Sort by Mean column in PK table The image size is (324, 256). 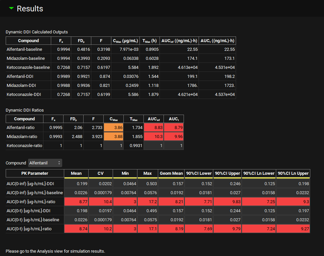76,174
